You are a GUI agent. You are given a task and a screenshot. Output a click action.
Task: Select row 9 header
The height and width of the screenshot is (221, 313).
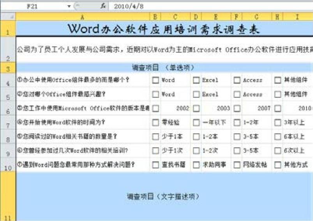coord(8,151)
